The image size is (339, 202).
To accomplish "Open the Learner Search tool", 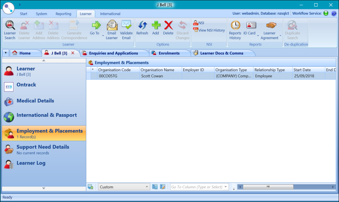I will [x=10, y=29].
